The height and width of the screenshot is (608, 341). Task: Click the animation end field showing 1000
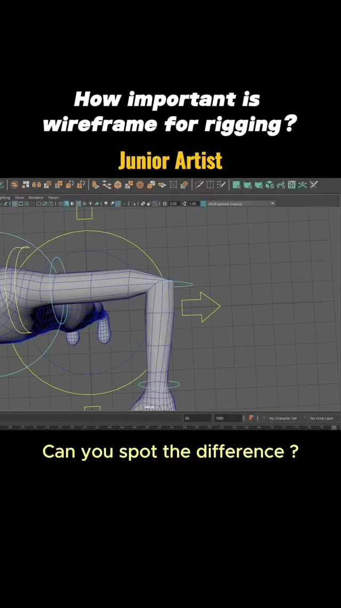point(228,418)
